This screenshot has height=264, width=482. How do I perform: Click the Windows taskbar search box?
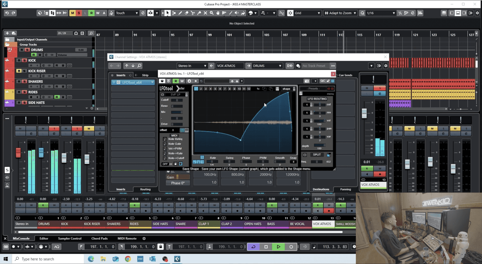pos(48,259)
